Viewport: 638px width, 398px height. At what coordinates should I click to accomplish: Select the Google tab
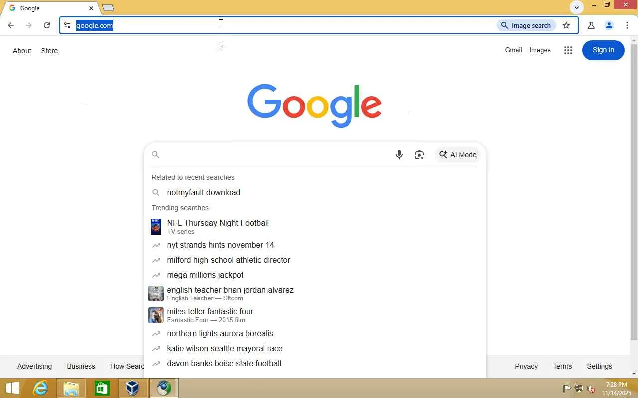click(x=50, y=8)
